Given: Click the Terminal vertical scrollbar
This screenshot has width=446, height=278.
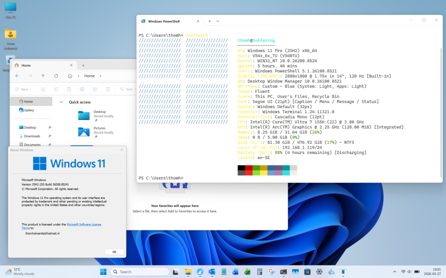Looking at the screenshot, I should (441, 112).
